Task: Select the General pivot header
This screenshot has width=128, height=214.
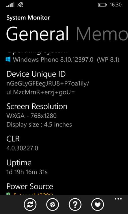Action: pos(37,34)
